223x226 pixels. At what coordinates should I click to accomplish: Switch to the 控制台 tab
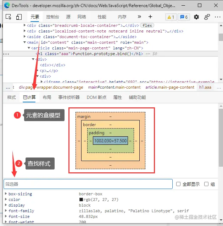pyautogui.click(x=52, y=17)
